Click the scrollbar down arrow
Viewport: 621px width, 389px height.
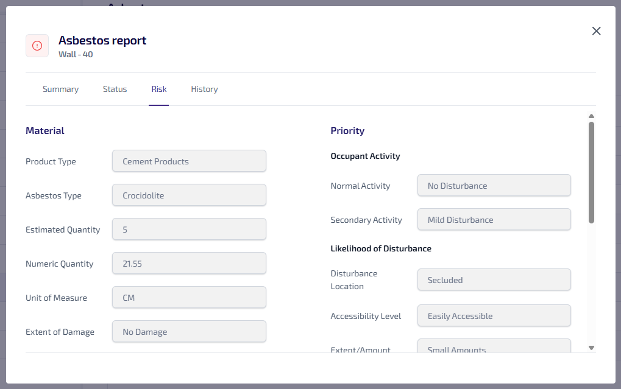tap(591, 348)
